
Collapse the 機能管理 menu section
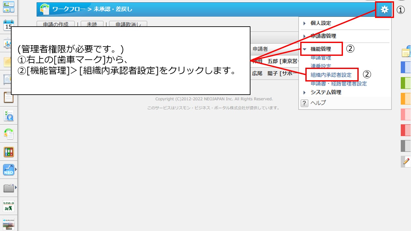point(320,49)
